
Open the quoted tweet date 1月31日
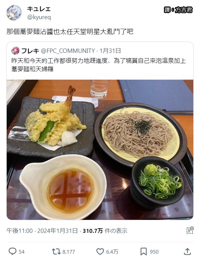pyautogui.click(x=110, y=51)
